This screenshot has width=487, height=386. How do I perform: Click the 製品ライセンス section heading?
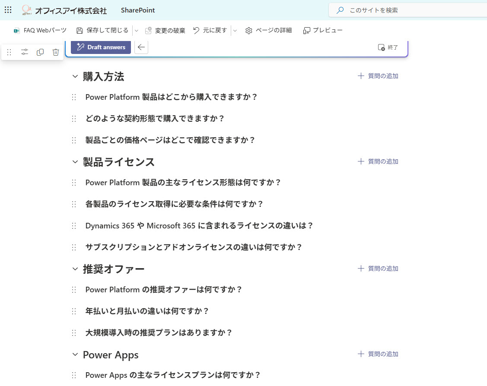(x=119, y=161)
